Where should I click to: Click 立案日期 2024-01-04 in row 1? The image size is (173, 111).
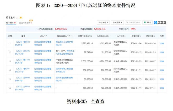click(136, 43)
